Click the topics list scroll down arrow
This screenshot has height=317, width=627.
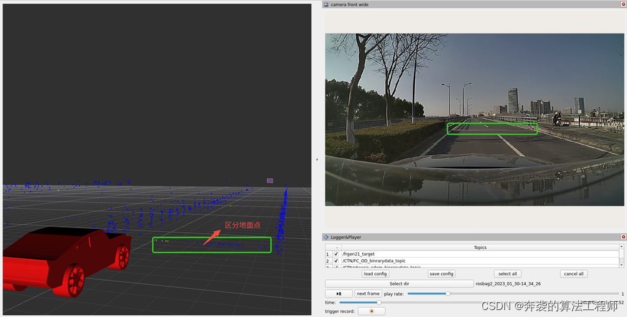pos(622,265)
